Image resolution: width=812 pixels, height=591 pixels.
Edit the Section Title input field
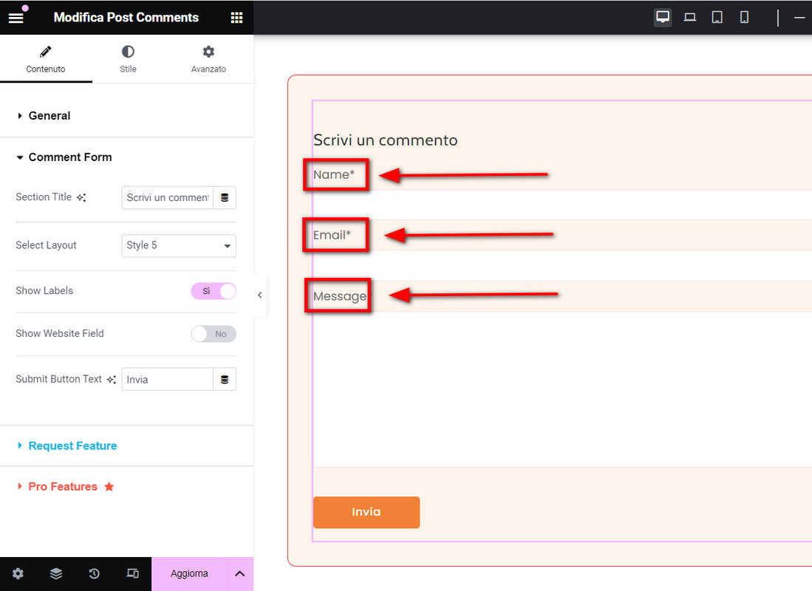[x=167, y=197]
